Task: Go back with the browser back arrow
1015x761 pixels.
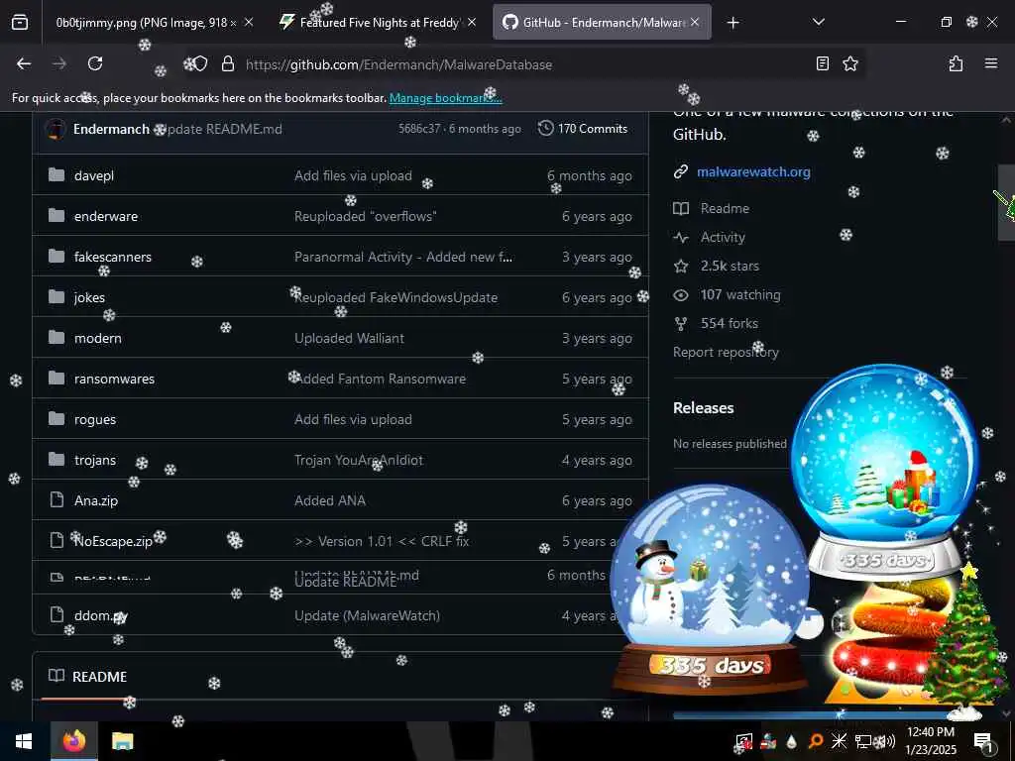Action: point(24,63)
